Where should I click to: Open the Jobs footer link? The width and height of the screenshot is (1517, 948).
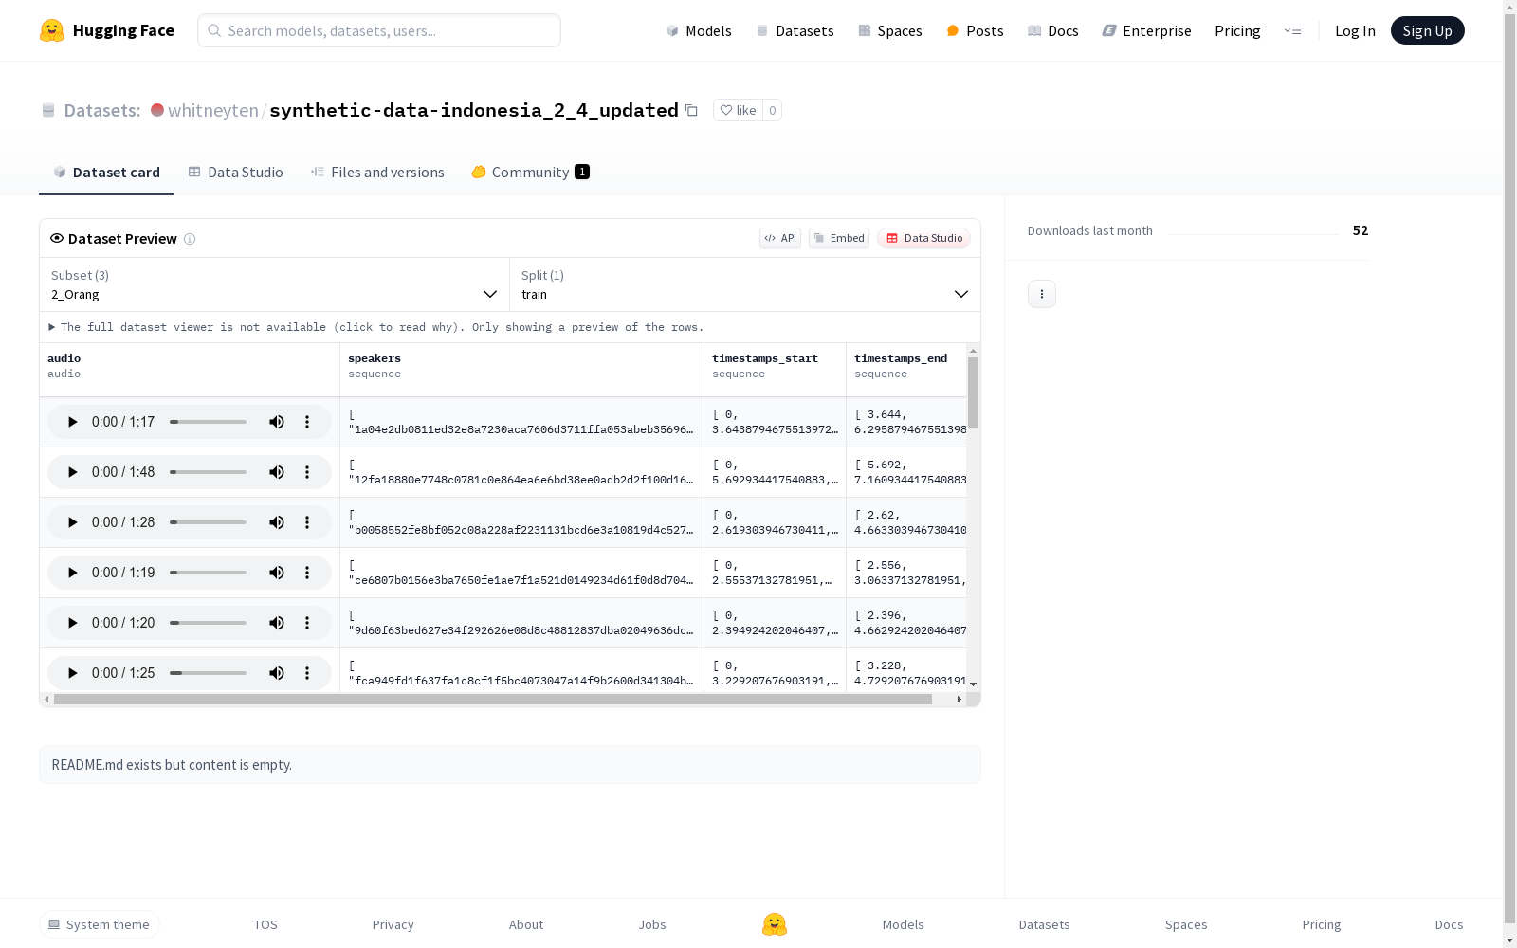[x=652, y=924]
